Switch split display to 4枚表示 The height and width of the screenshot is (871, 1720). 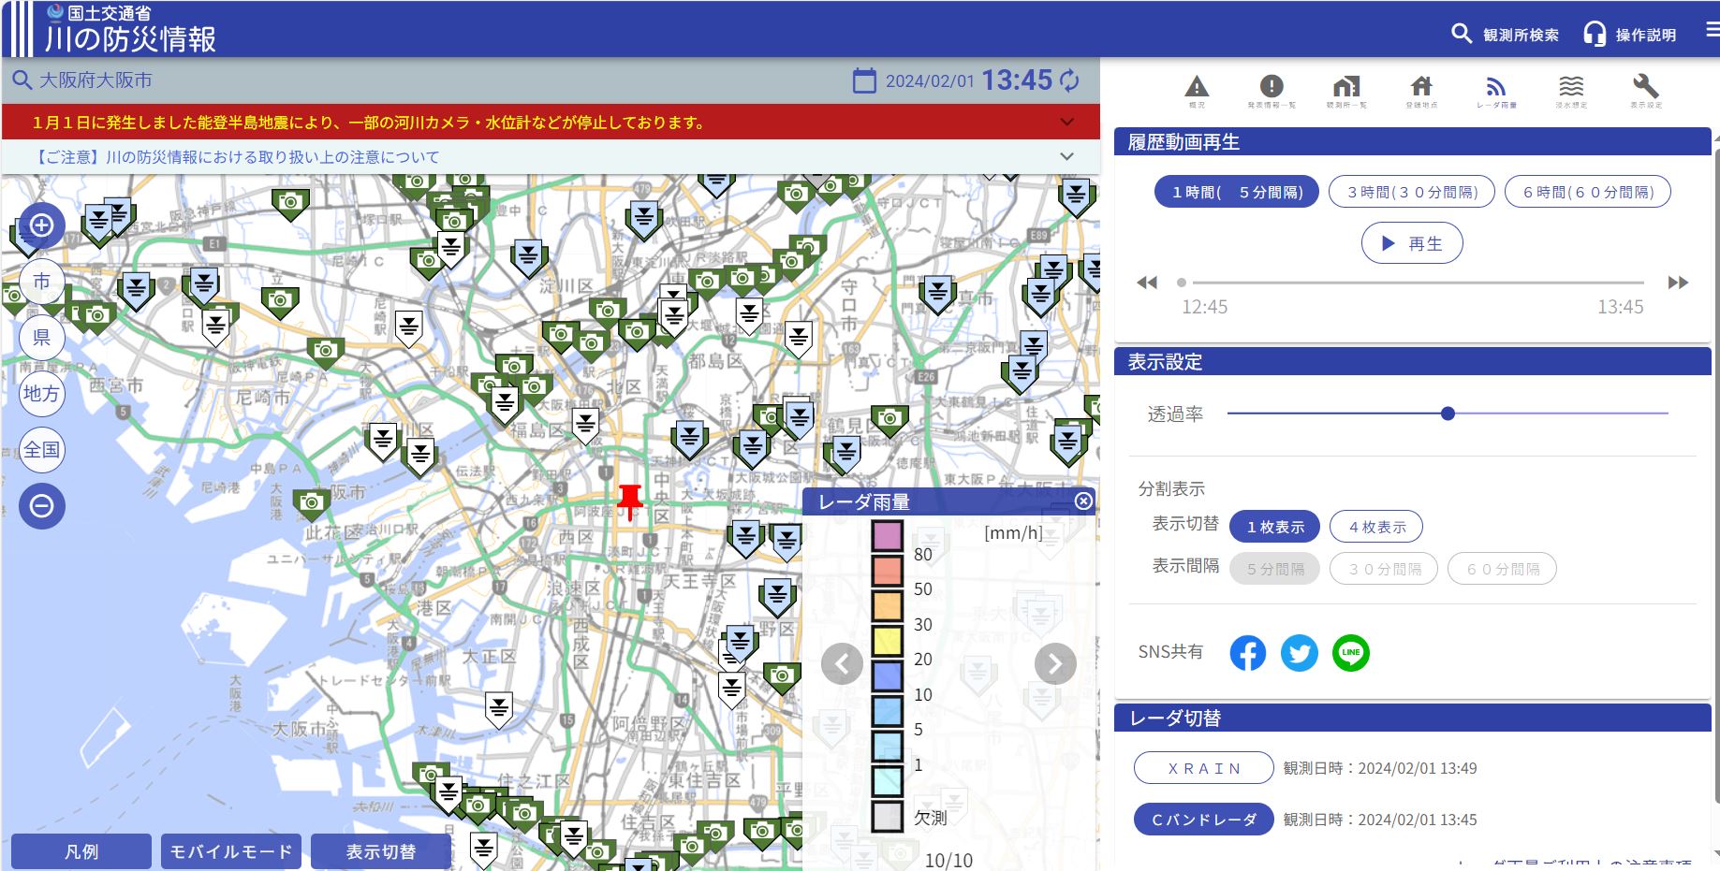(x=1376, y=527)
